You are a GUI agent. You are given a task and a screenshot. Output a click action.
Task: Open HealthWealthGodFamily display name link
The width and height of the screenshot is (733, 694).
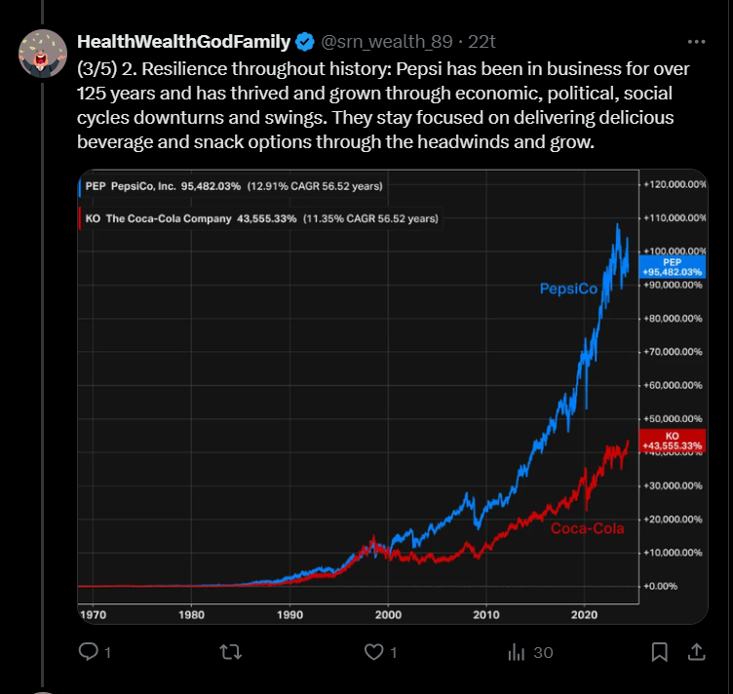coord(183,42)
